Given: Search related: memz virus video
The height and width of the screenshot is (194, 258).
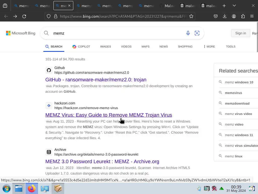Looking at the screenshot, I should click(x=238, y=114).
